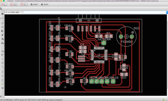Screen dimensions: 168x101
Task: Open the Value tool dropdown
Action: tap(3, 51)
